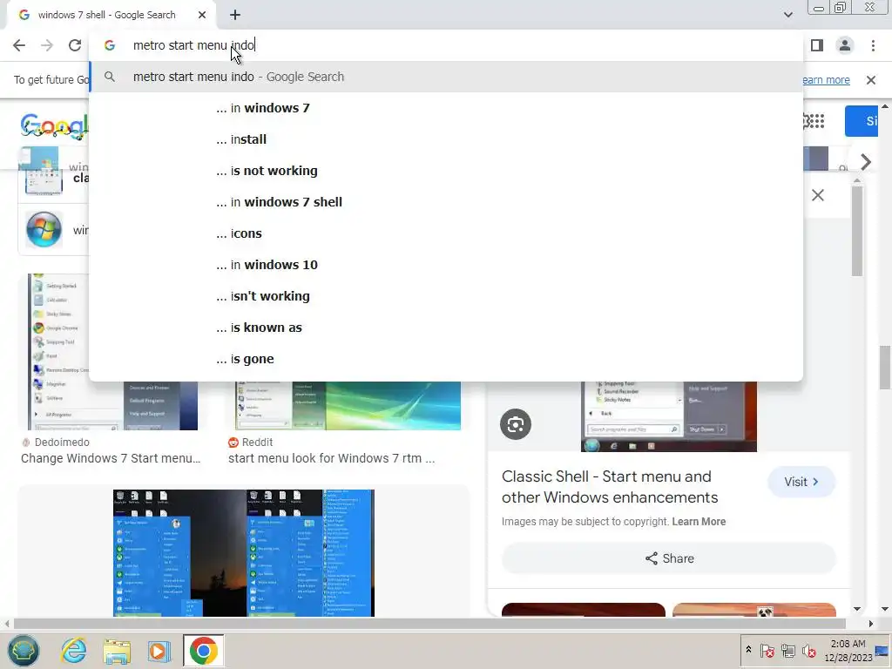892x669 pixels.
Task: Click the preview panel scrollbar thumb
Action: pos(857,230)
